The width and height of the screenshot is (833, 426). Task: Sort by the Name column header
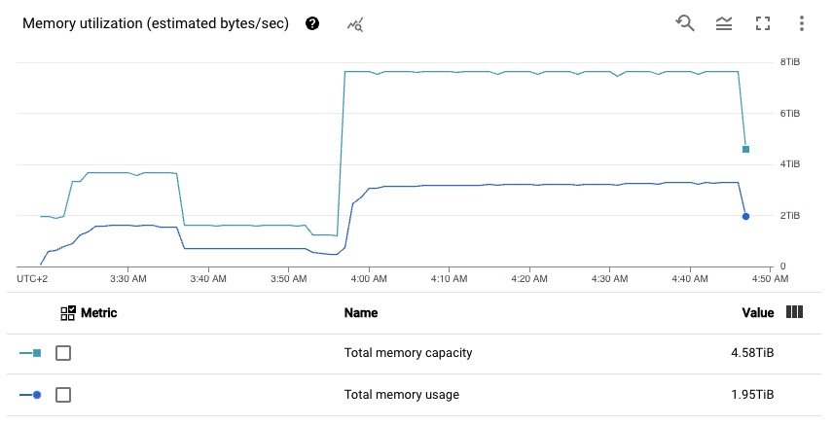pyautogui.click(x=361, y=313)
